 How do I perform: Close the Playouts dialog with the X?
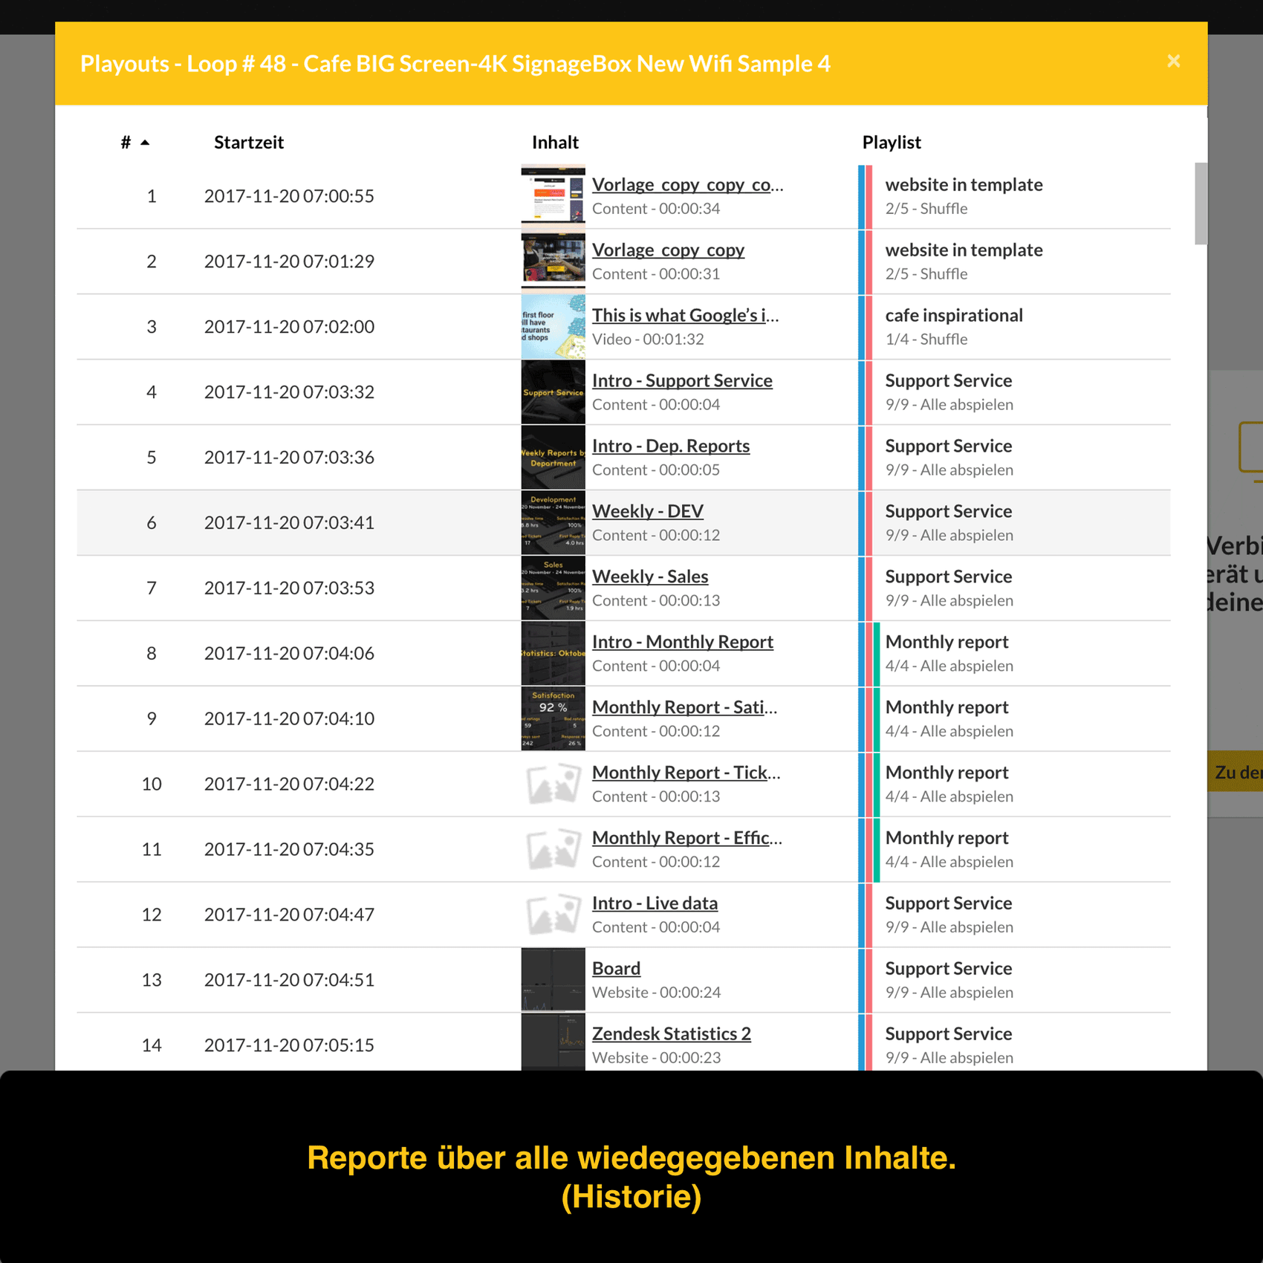pos(1173,62)
